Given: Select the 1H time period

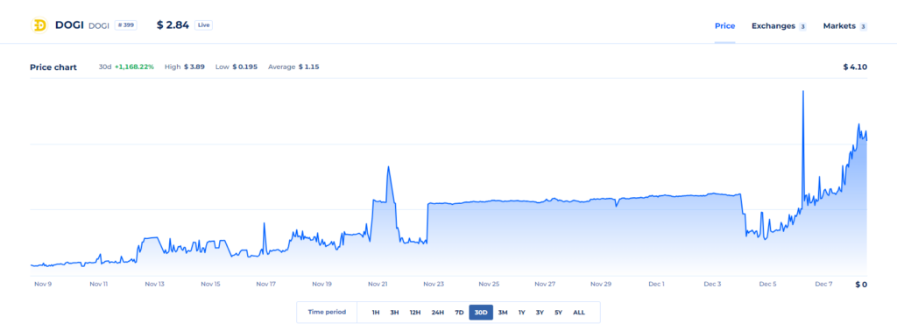Looking at the screenshot, I should pyautogui.click(x=376, y=312).
